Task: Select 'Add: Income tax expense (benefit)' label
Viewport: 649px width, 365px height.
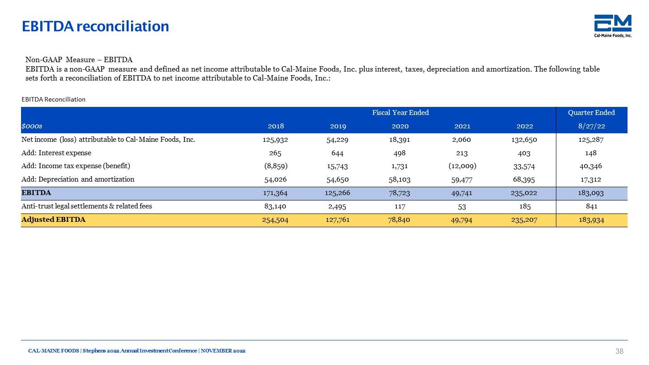Action: tap(76, 166)
